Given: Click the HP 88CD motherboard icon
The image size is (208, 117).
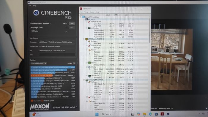Looking at the screenshot, I should click(86, 19).
